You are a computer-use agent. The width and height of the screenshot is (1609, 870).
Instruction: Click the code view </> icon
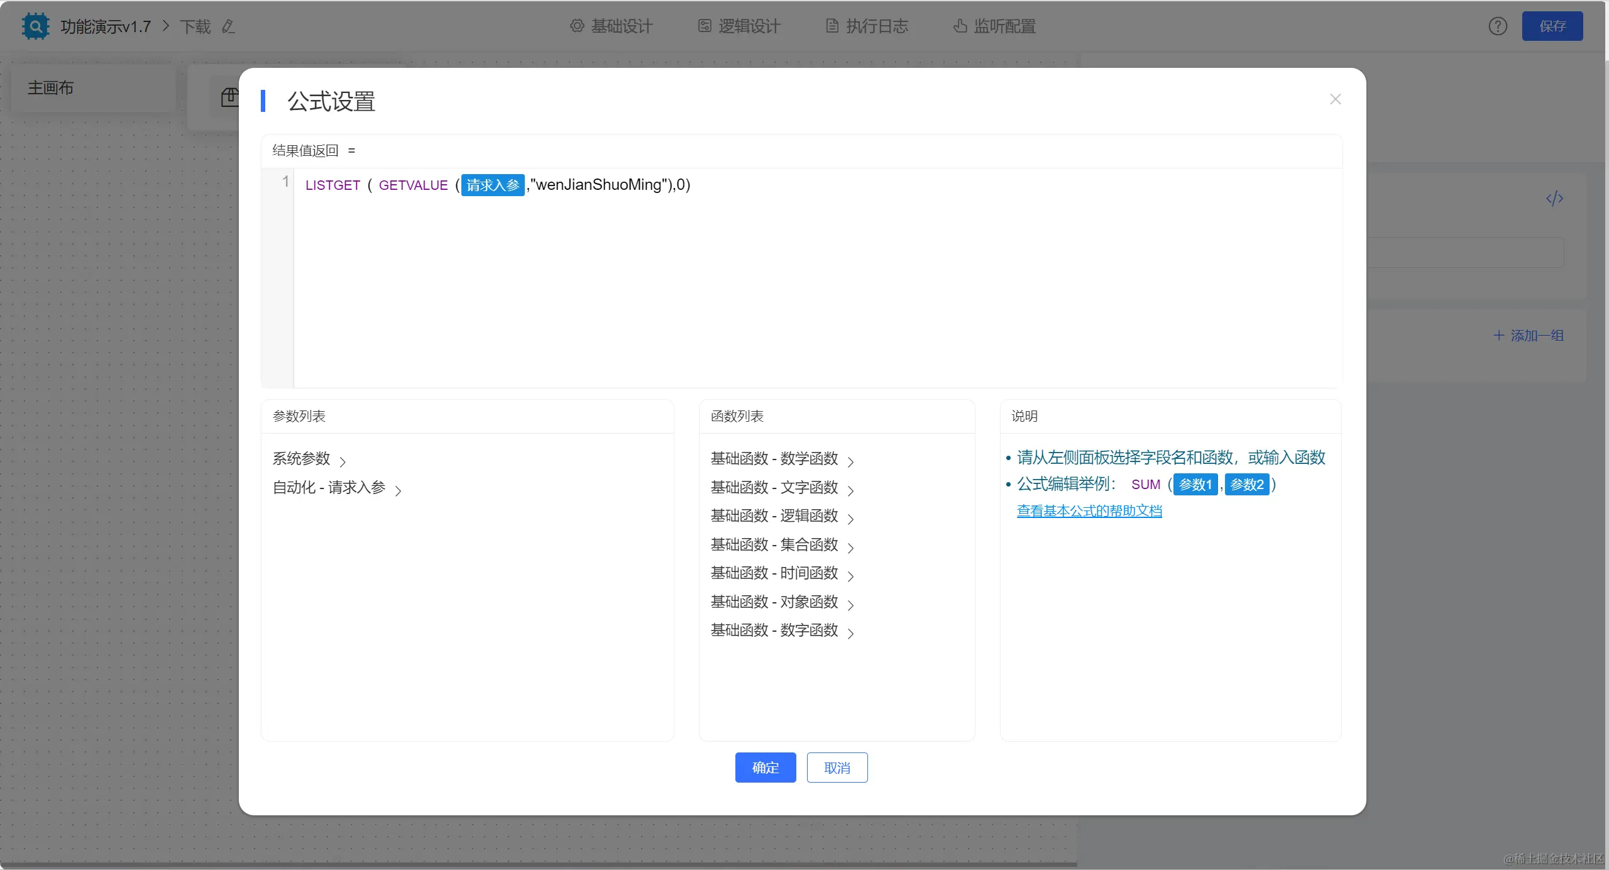coord(1554,199)
